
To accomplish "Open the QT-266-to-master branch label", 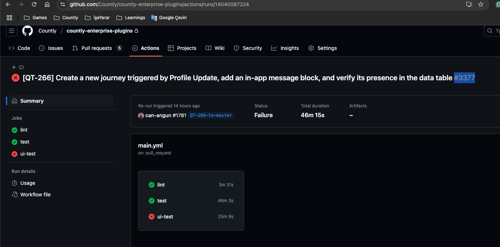I will [x=211, y=115].
